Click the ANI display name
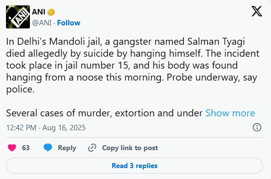This screenshot has width=271, height=179. click(38, 12)
